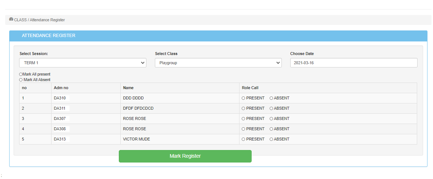Click the Attendance Register breadcrumb text
The width and height of the screenshot is (433, 179).
click(47, 20)
